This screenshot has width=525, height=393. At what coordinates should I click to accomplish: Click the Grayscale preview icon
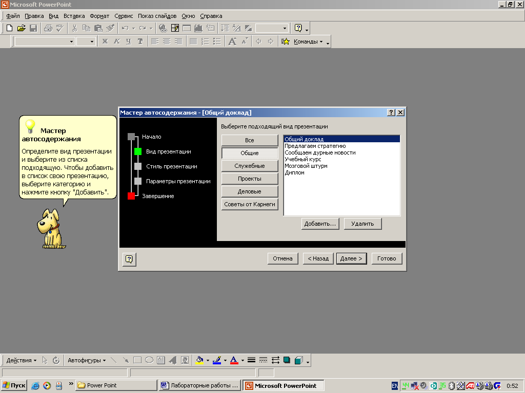point(248,28)
